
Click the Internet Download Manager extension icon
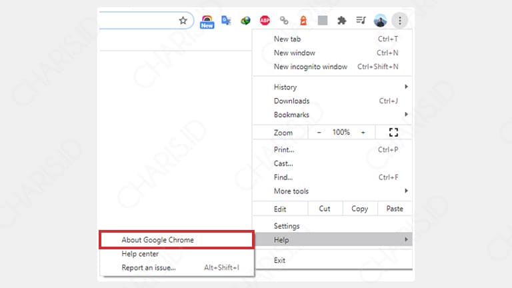point(245,21)
